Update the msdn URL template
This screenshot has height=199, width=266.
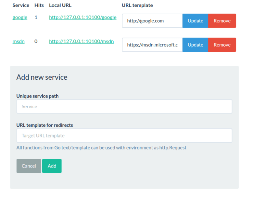[x=195, y=45]
